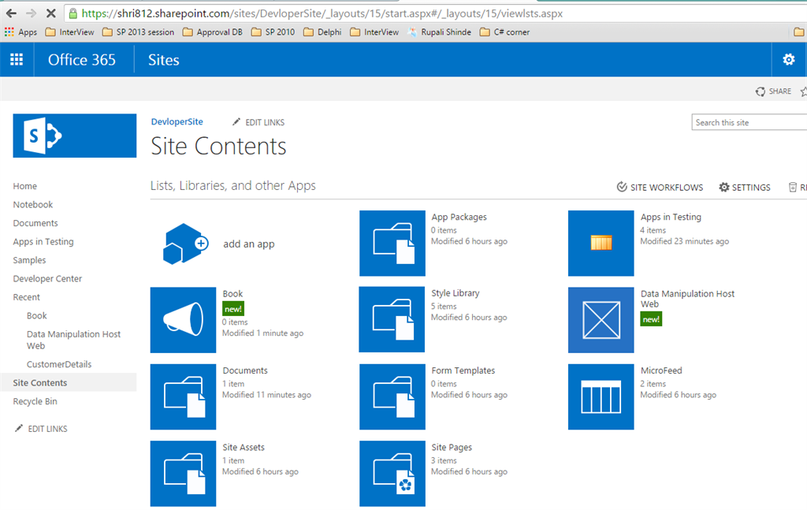Open the Data Manipulation Host Web tile

[x=601, y=320]
